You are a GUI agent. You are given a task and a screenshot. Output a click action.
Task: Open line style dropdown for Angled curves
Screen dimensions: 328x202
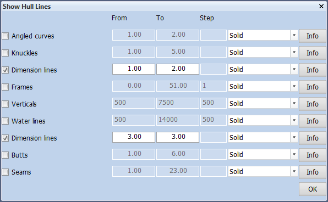(x=263, y=35)
